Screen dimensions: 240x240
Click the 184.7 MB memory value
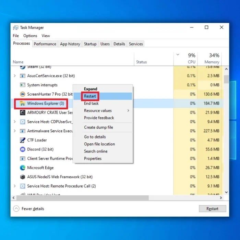click(212, 103)
